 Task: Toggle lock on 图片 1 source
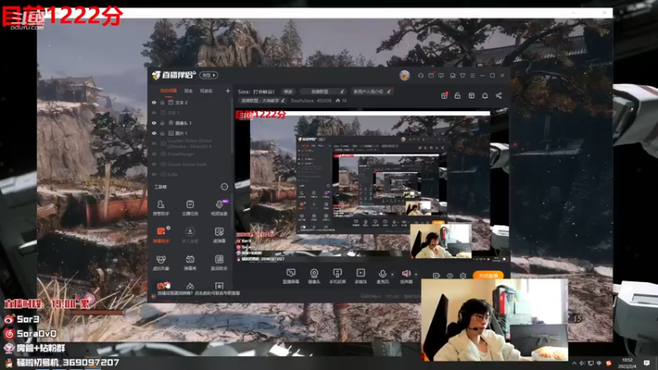click(x=162, y=133)
